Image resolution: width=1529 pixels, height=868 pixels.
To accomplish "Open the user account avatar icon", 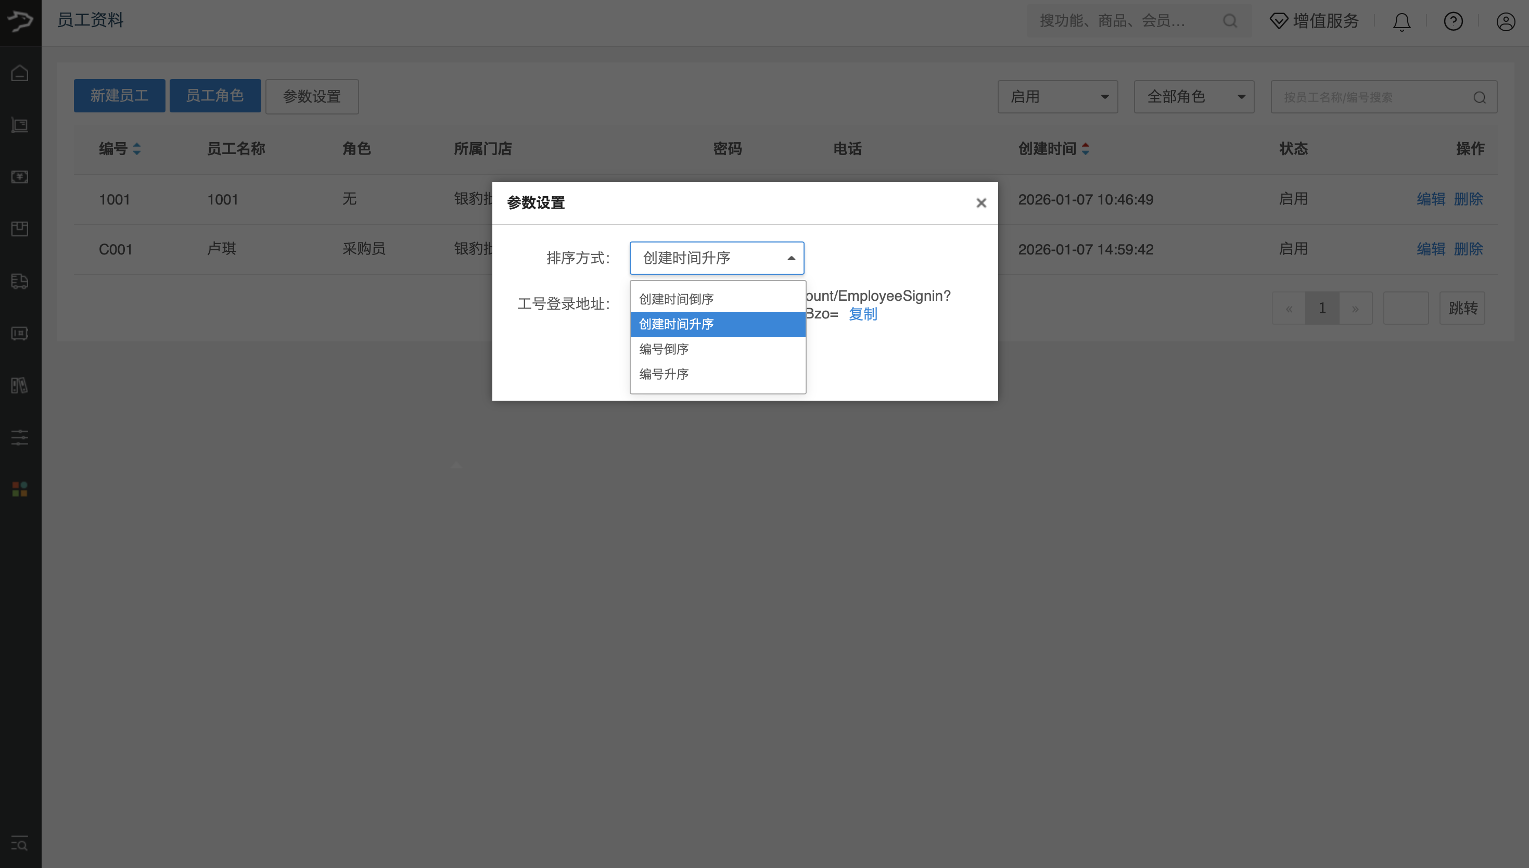I will (1506, 21).
